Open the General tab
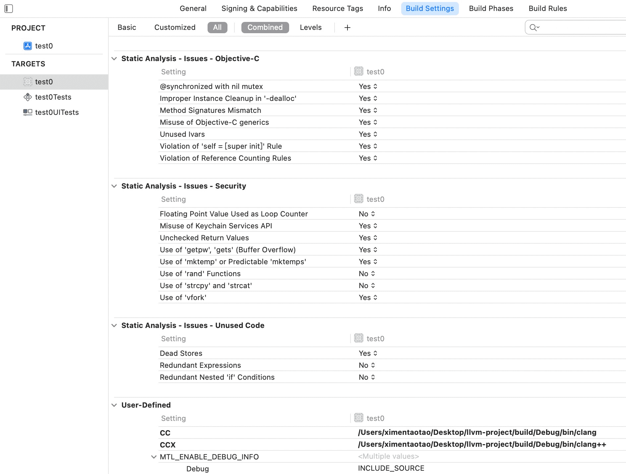Viewport: 626px width, 474px height. [x=193, y=9]
